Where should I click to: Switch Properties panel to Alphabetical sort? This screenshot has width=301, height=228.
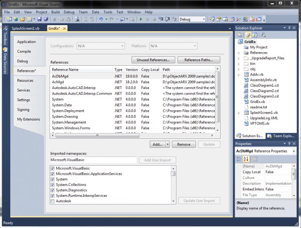pos(246,159)
